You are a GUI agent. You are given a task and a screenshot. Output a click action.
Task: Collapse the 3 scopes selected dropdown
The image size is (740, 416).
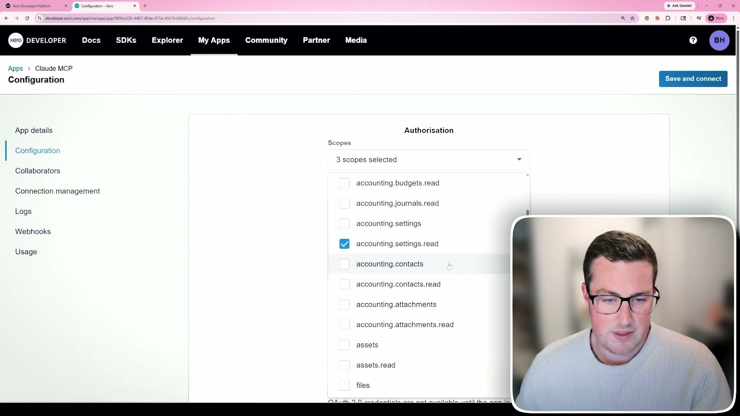click(x=429, y=159)
